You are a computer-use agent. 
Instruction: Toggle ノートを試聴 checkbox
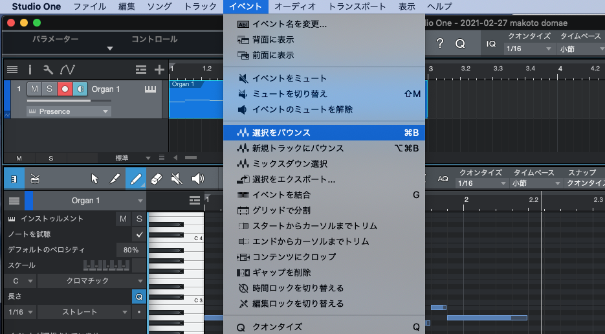click(139, 234)
